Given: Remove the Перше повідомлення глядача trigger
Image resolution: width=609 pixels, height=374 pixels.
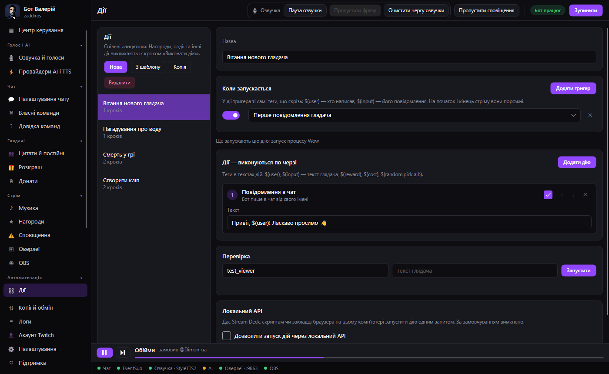Looking at the screenshot, I should [x=590, y=115].
